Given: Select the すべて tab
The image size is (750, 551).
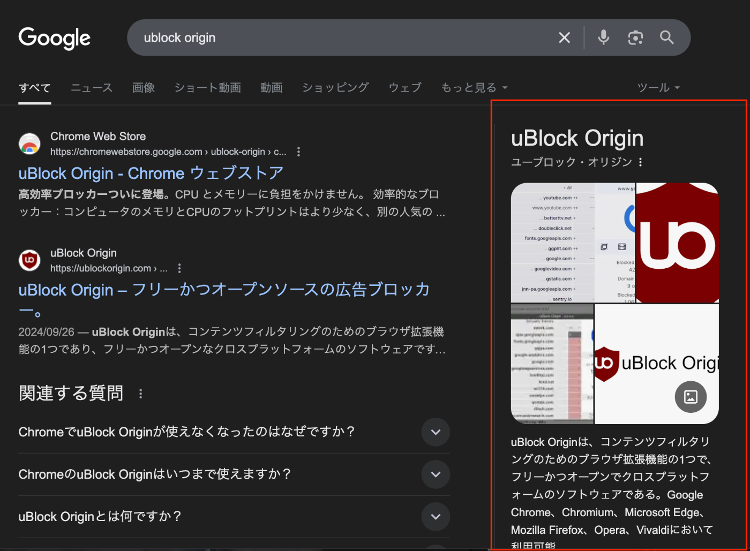Looking at the screenshot, I should [35, 88].
